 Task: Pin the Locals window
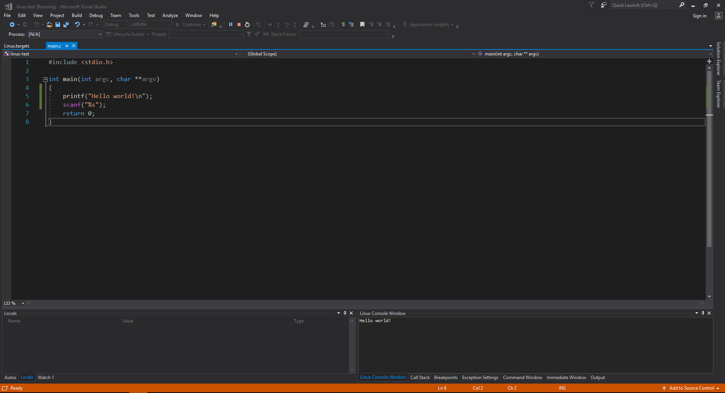[x=345, y=313]
